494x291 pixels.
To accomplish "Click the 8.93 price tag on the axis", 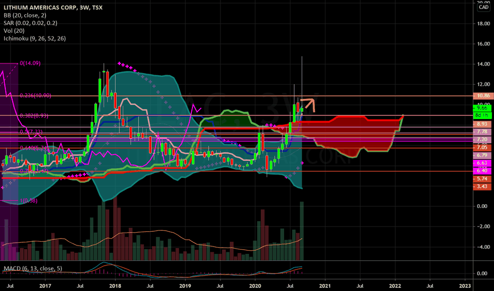I will coord(482,124).
